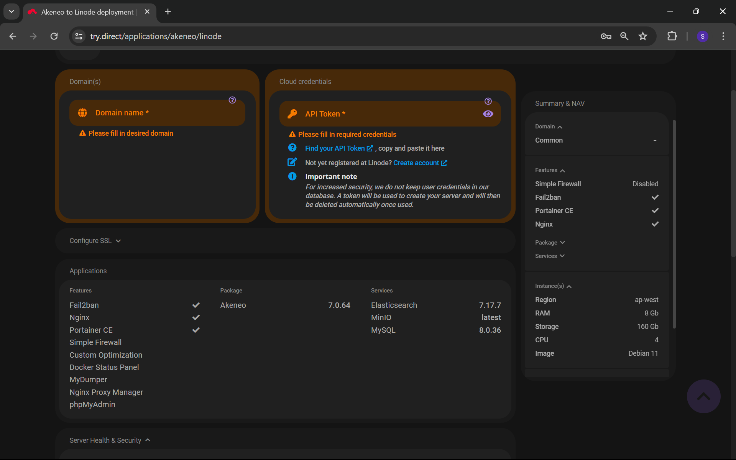The image size is (736, 460).
Task: Close the 'Akeneo to Linode deployment' tab
Action: coord(147,12)
